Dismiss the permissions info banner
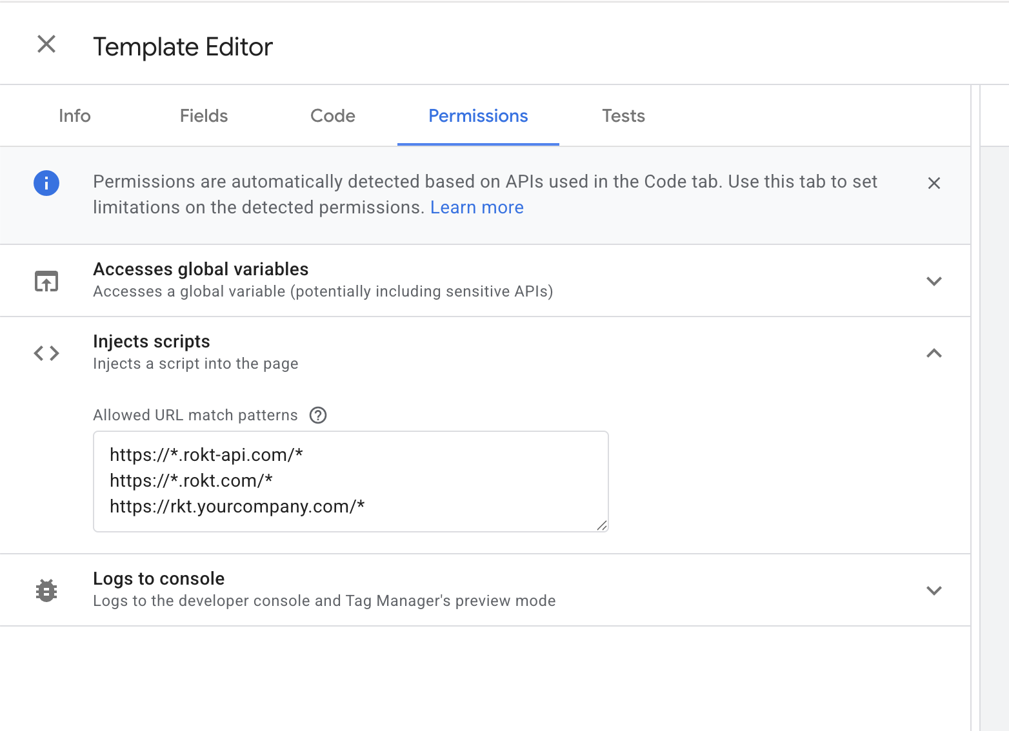This screenshot has height=731, width=1009. [x=934, y=184]
